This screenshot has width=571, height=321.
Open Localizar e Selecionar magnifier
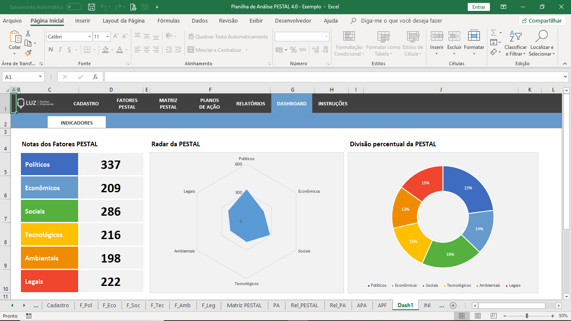pos(541,43)
